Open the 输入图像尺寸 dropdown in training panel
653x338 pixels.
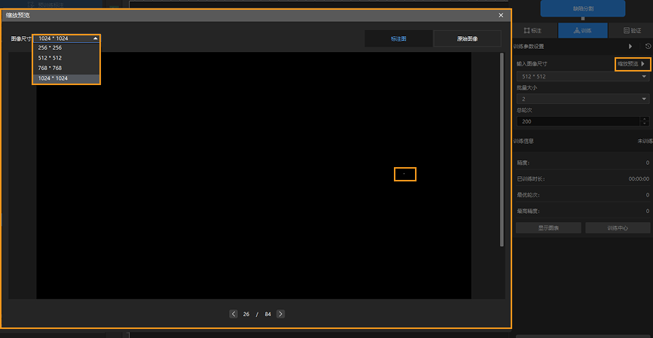point(583,77)
